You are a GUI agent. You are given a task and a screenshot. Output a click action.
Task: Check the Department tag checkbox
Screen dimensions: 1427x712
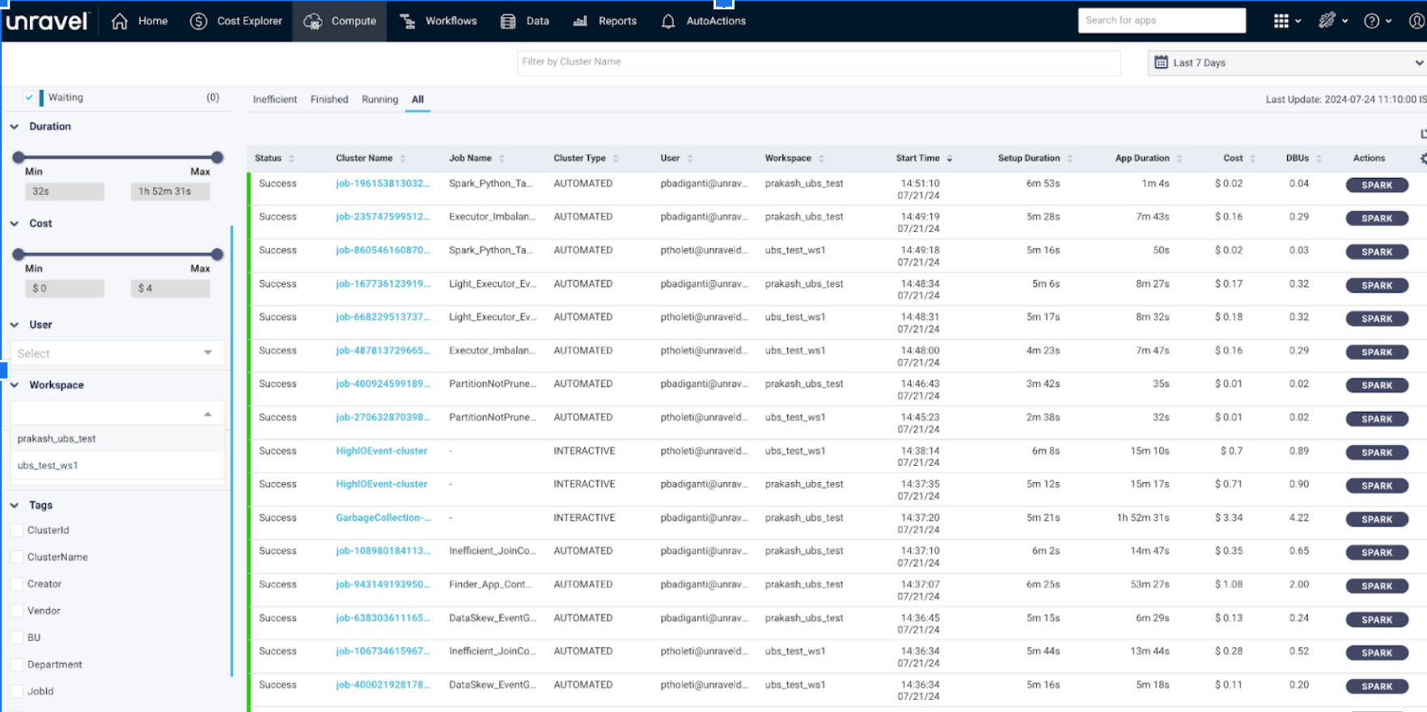coord(16,664)
